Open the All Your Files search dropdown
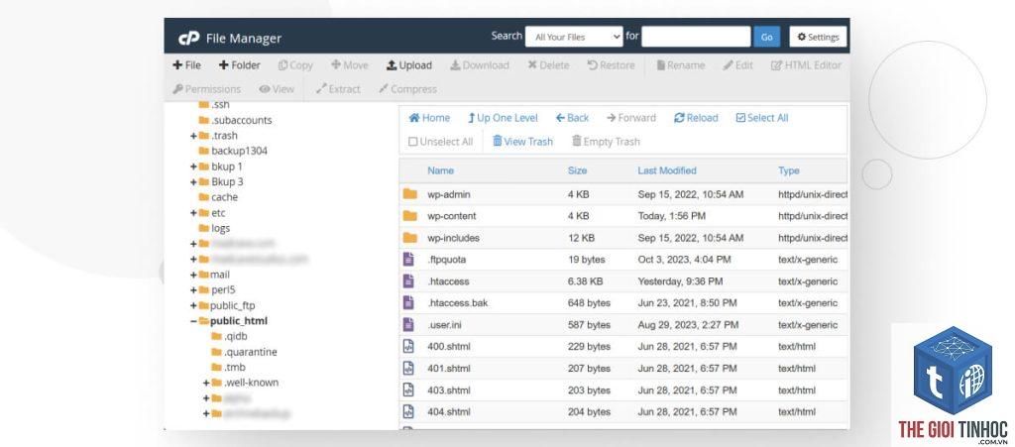 click(x=574, y=37)
